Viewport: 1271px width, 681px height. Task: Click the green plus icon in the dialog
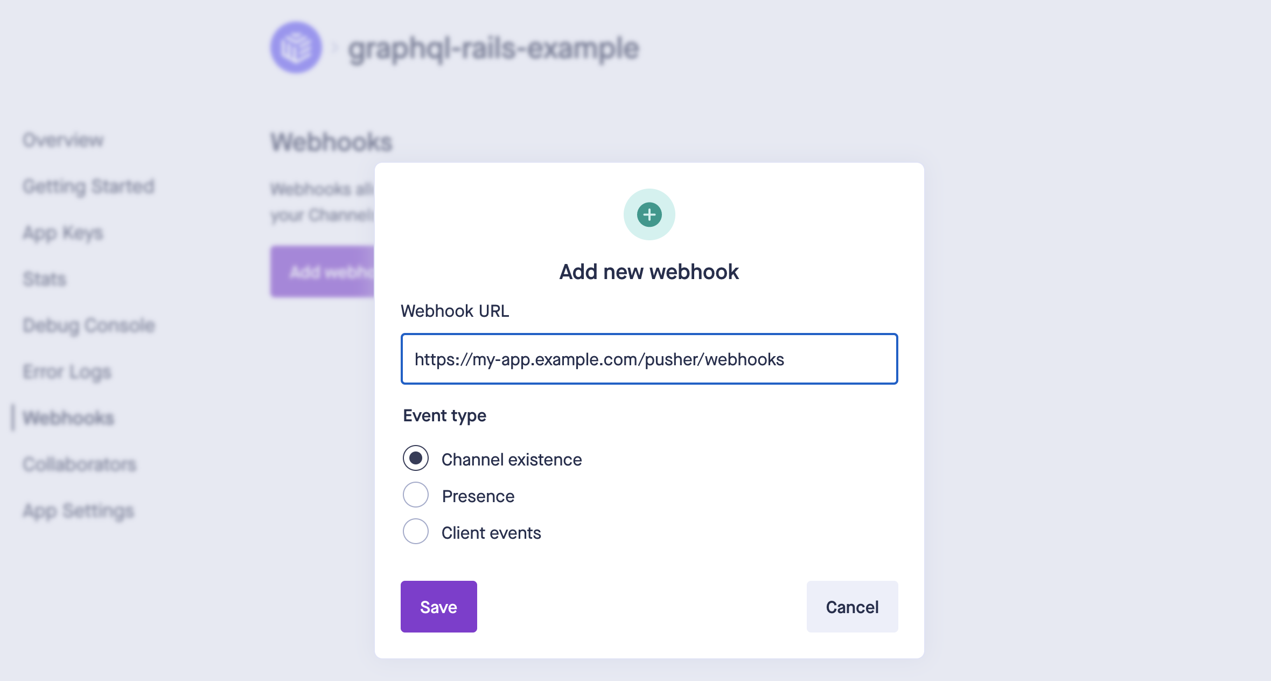point(649,214)
